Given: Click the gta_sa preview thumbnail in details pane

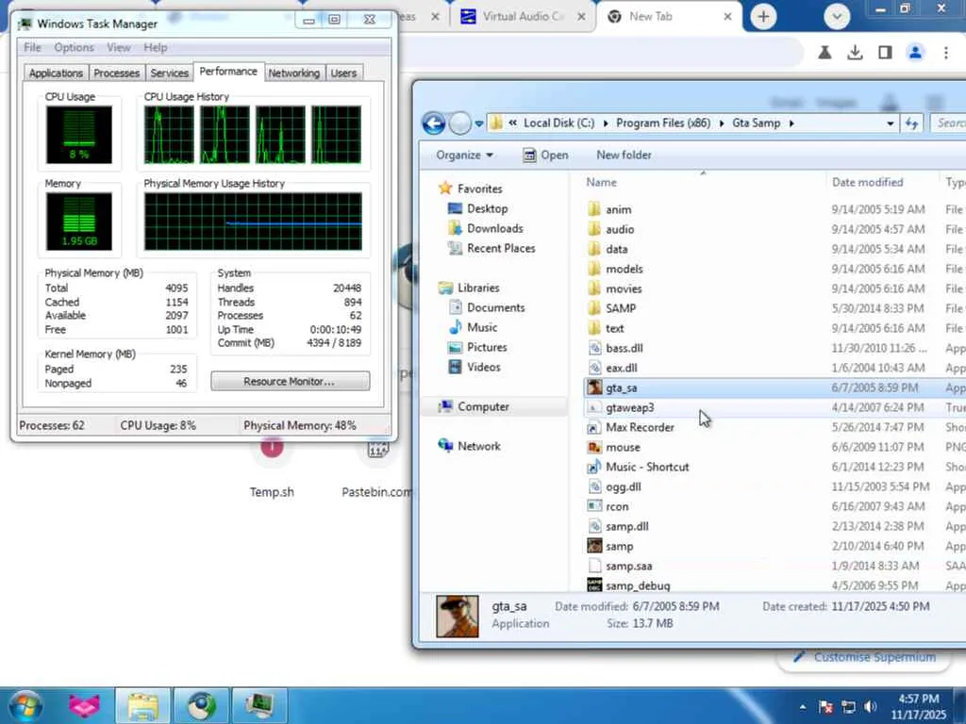Looking at the screenshot, I should [458, 616].
